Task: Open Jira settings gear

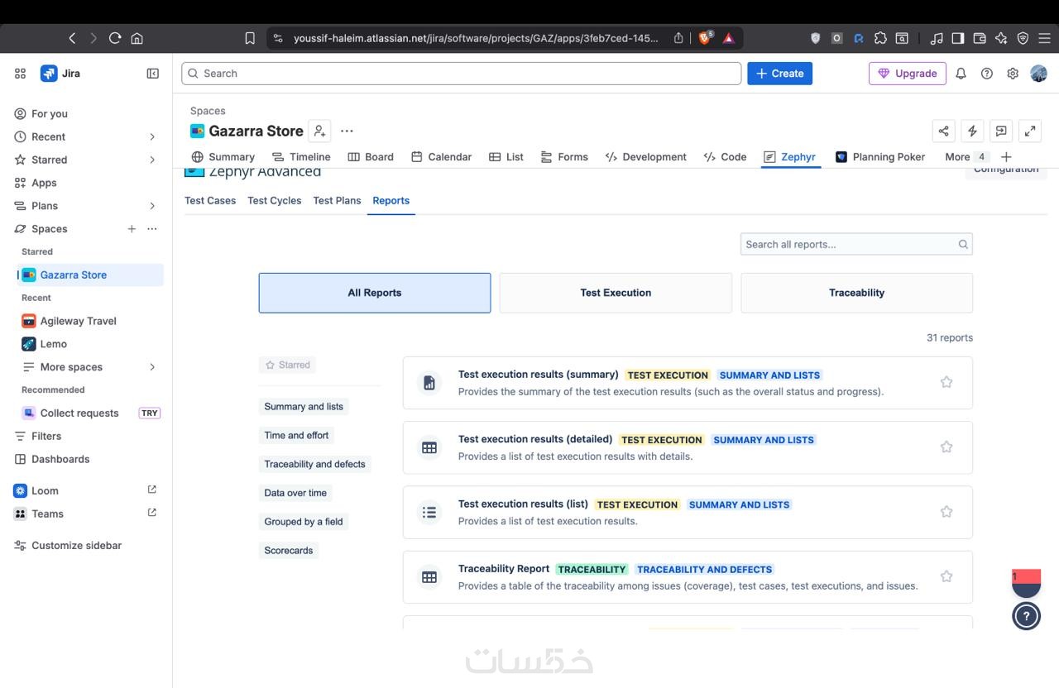Action: click(x=1013, y=74)
